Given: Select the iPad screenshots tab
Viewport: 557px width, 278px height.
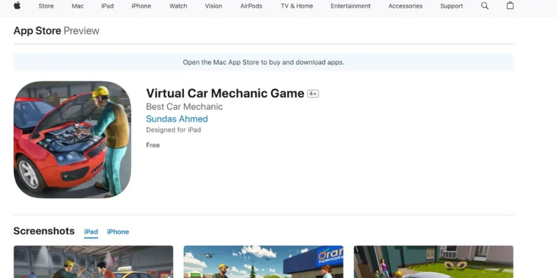Looking at the screenshot, I should 91,231.
